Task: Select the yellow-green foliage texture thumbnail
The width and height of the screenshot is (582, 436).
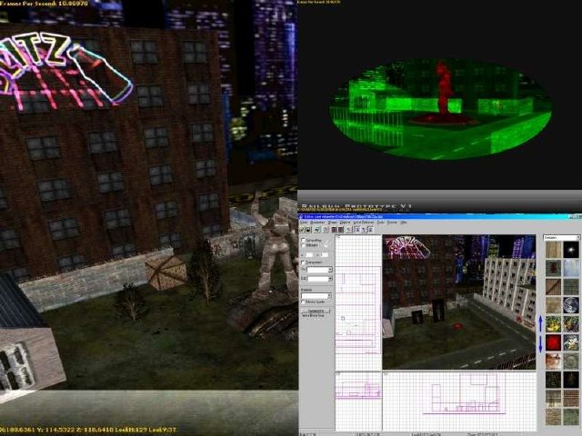Action: point(554,323)
